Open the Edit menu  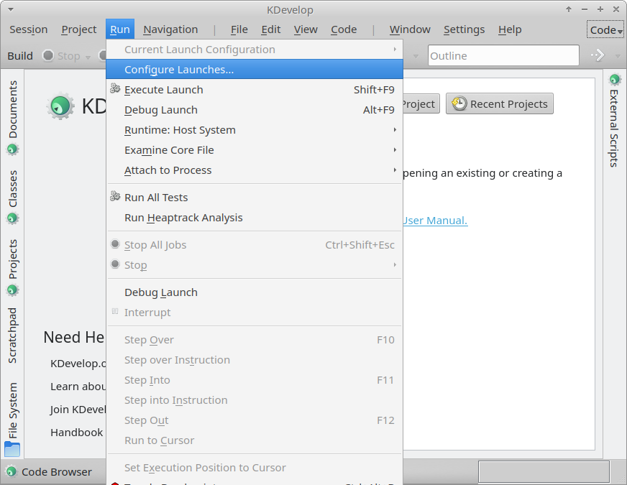click(270, 29)
